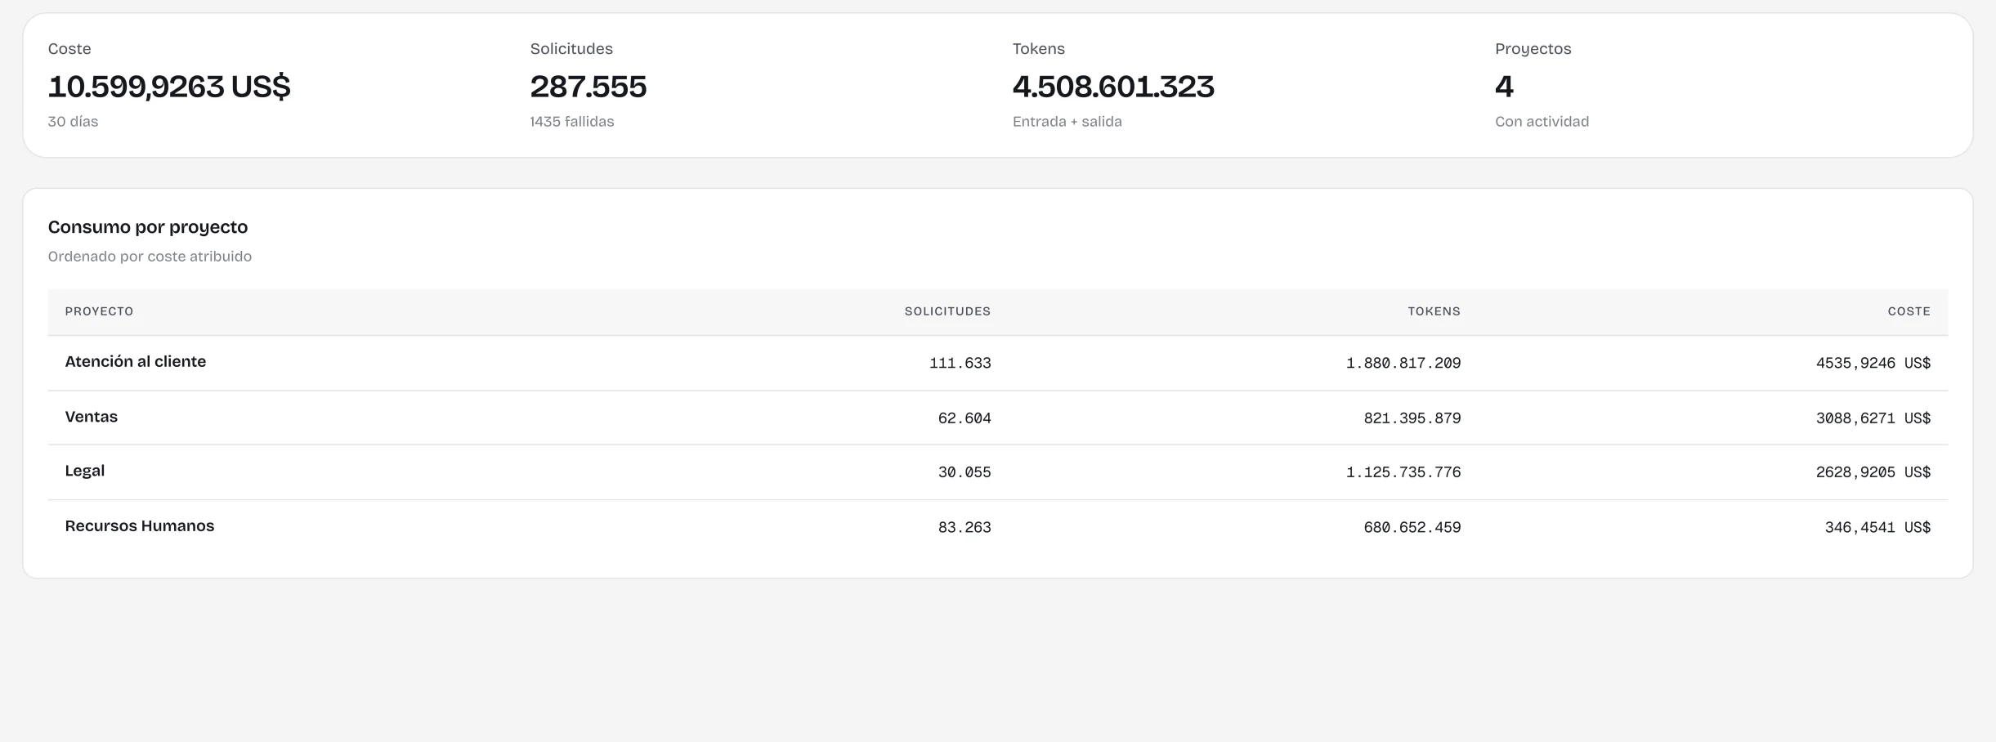Click the 'Entrada + salida' caption
1996x742 pixels.
1067,122
